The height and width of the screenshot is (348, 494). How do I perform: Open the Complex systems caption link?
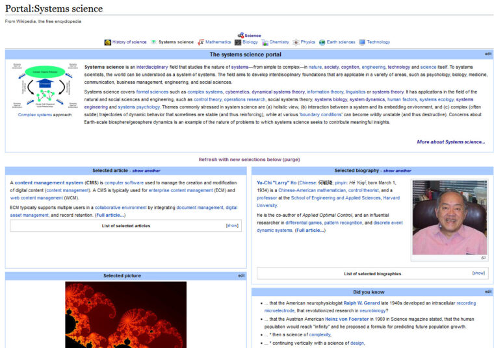coord(35,115)
